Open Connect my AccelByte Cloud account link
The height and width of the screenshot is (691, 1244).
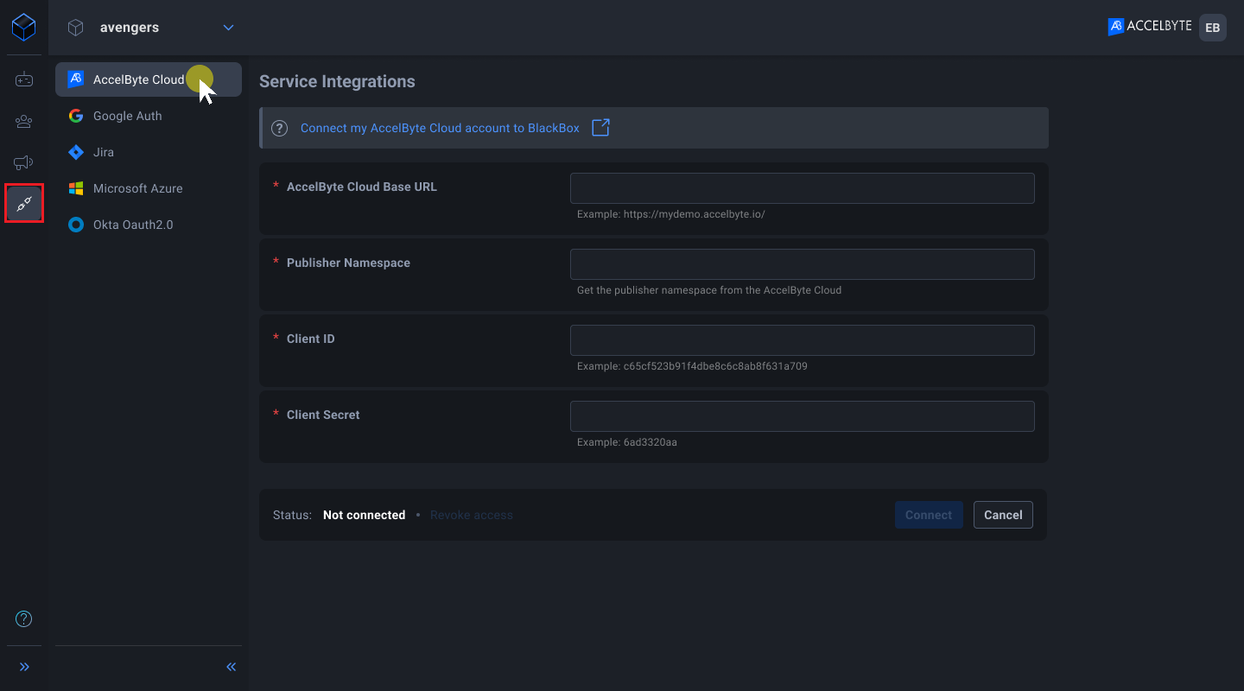tap(440, 128)
